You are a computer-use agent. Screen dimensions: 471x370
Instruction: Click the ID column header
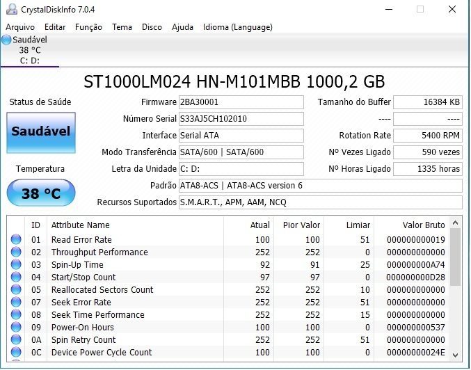point(35,225)
